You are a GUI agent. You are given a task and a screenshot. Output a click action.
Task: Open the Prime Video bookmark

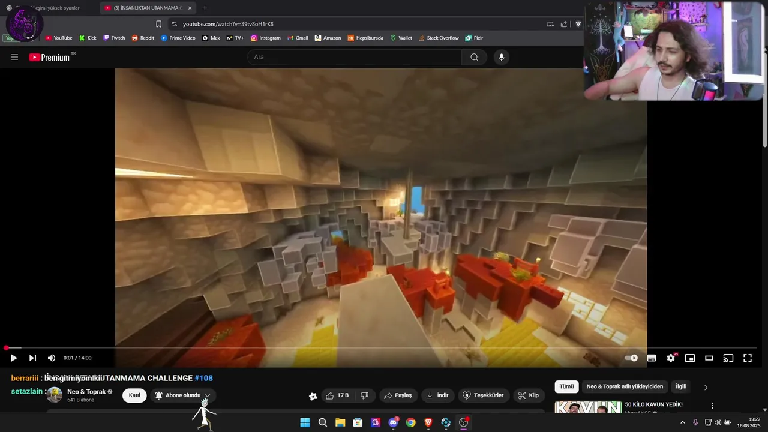click(178, 38)
